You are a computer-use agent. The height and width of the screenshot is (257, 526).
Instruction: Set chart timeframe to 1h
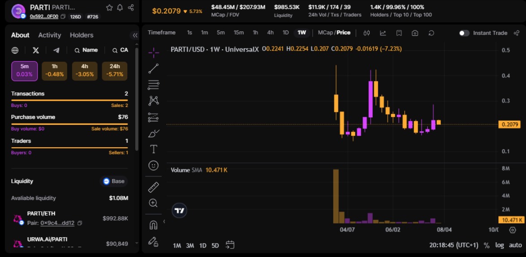click(255, 33)
